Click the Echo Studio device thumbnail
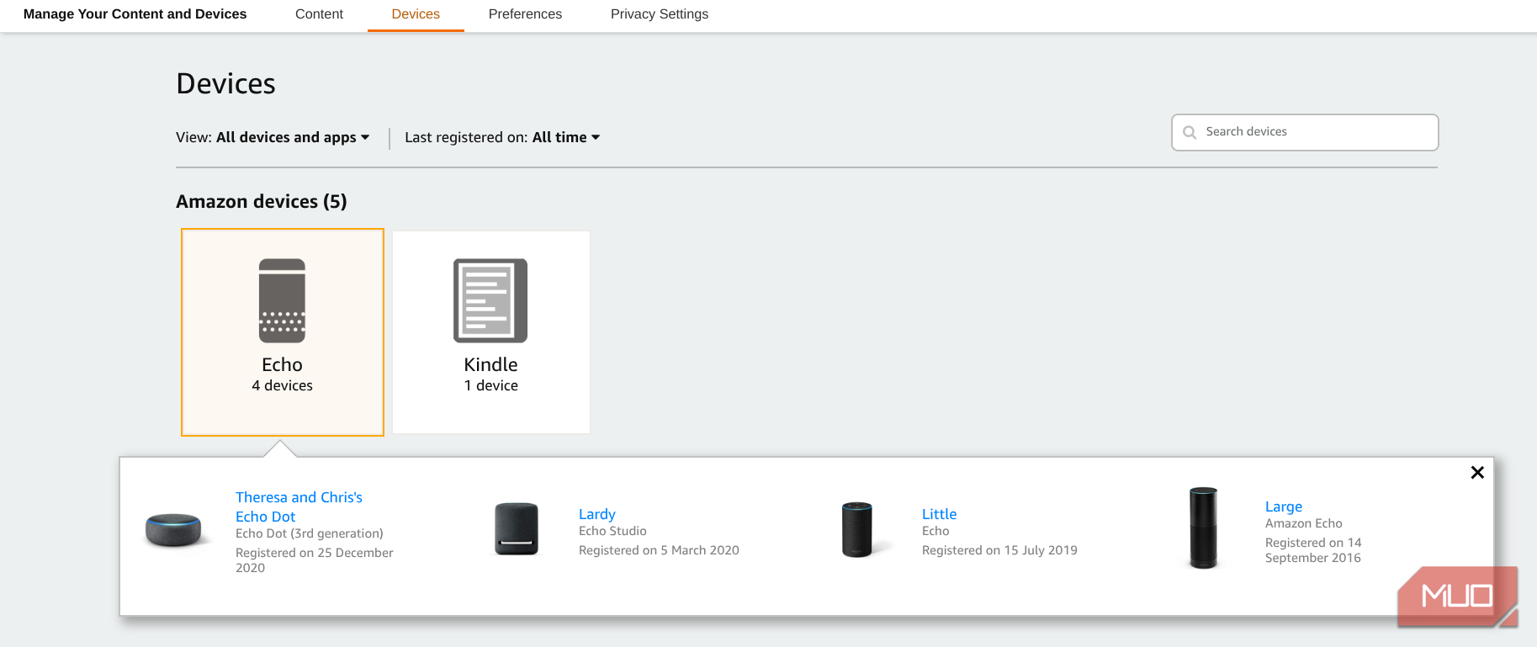The height and width of the screenshot is (647, 1537). click(517, 529)
